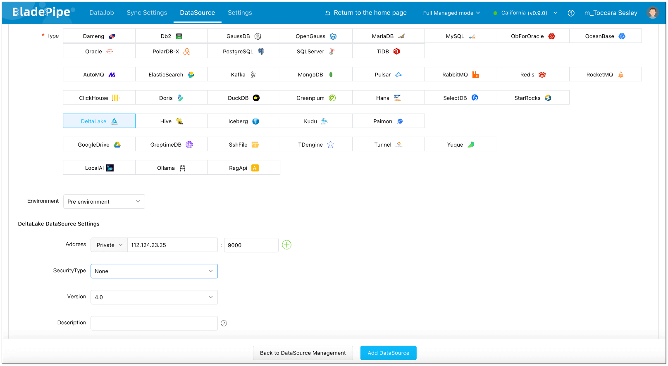Select the Kafka type option

pyautogui.click(x=243, y=75)
